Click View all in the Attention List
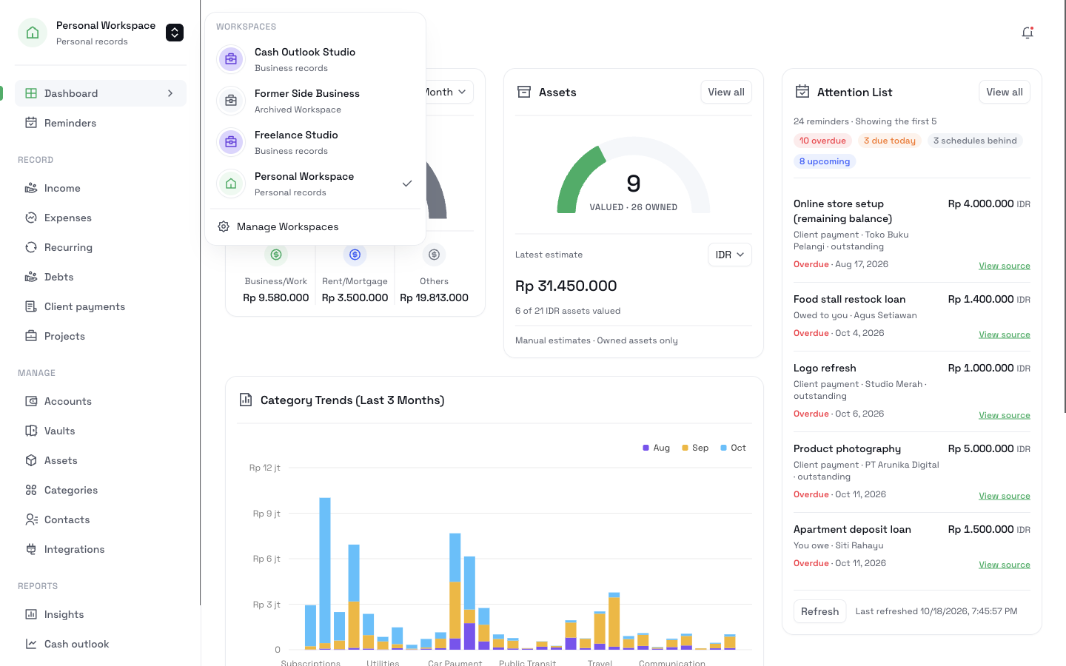This screenshot has width=1066, height=666. [1005, 92]
